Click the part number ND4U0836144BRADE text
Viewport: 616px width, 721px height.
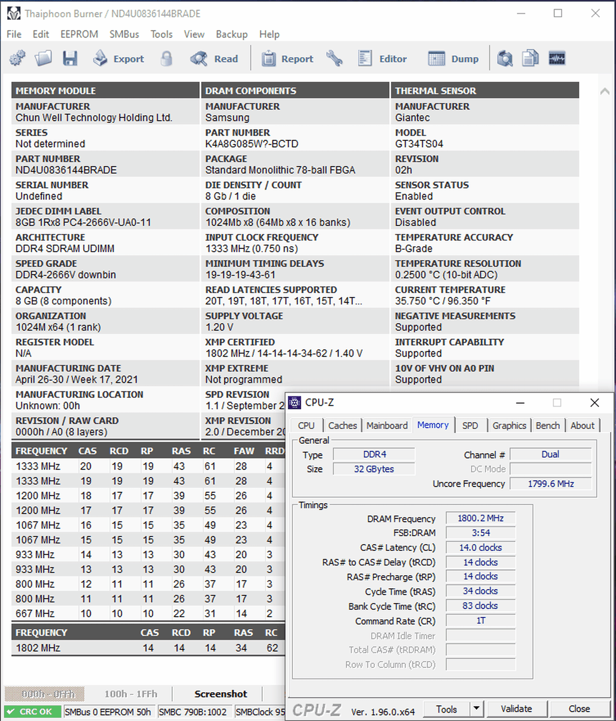[66, 170]
